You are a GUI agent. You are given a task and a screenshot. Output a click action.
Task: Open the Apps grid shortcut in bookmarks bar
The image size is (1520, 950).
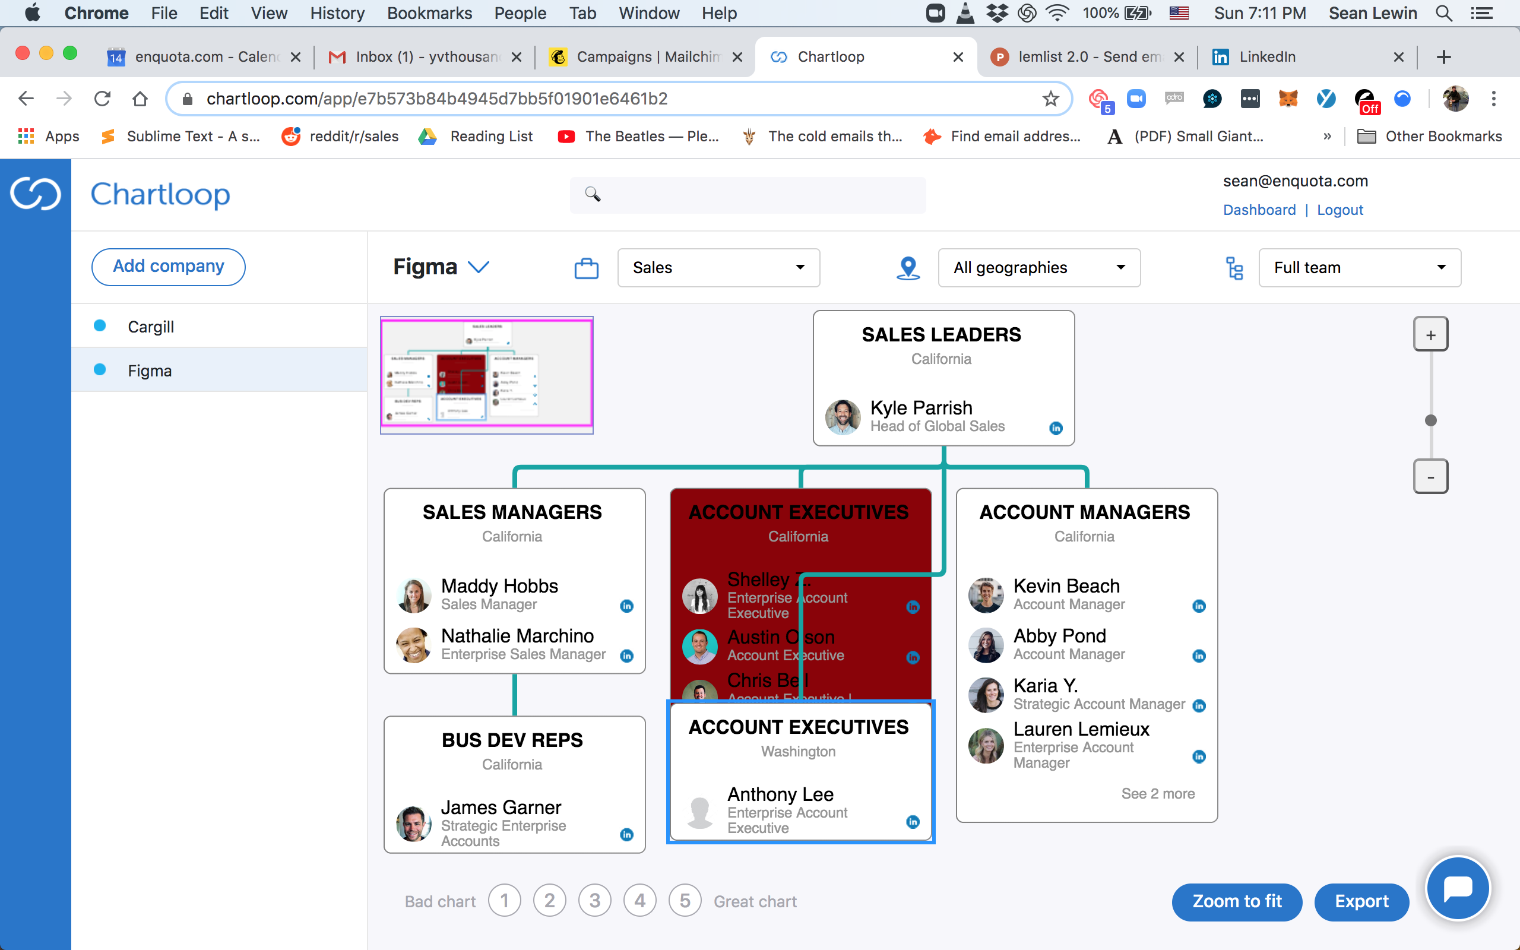(x=48, y=137)
